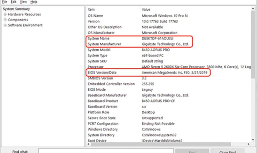Open the Edit menu
The image size is (257, 153).
coord(13,2)
